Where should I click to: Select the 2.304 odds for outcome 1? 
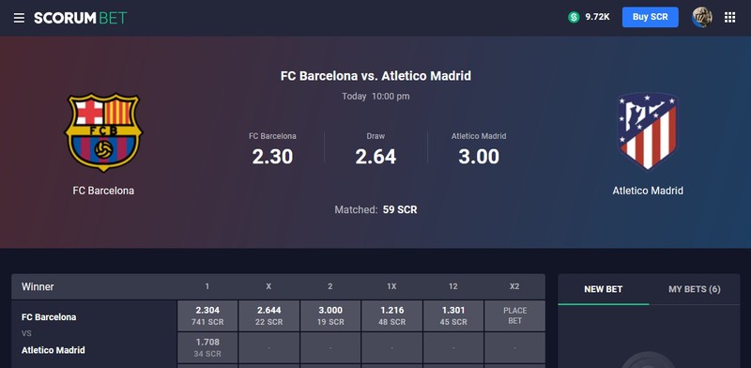(207, 315)
